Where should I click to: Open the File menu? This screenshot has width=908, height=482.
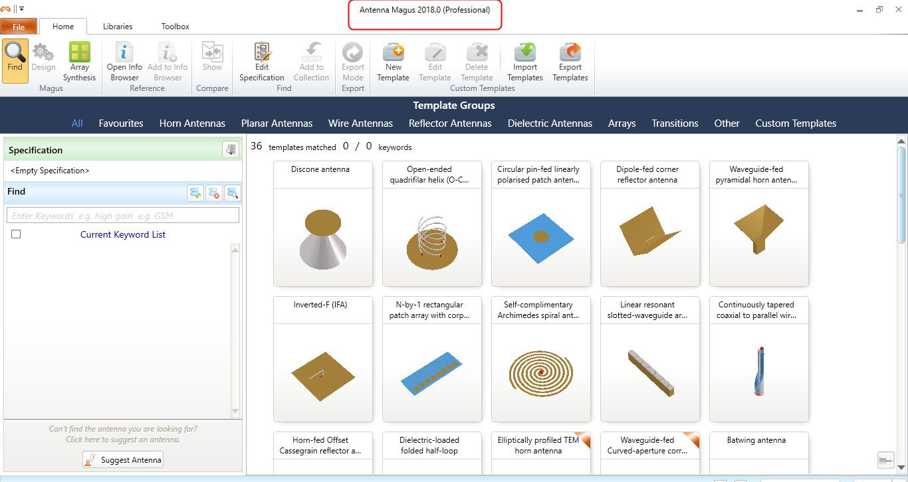[19, 27]
